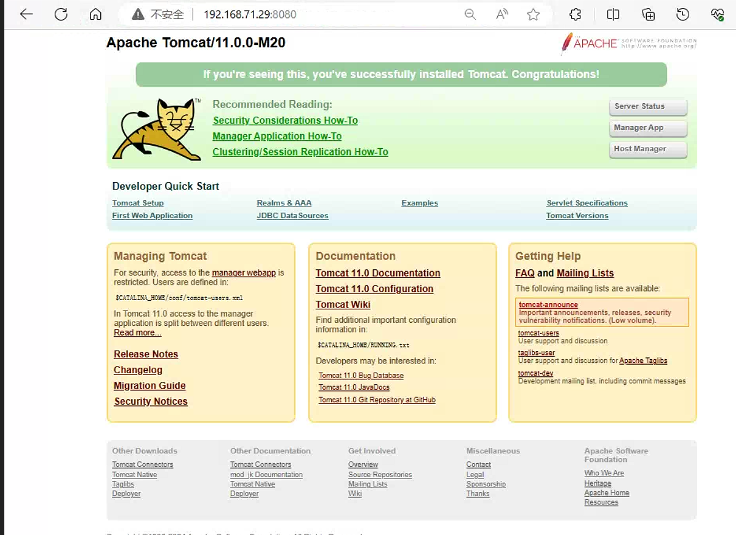The image size is (736, 535).
Task: Open the Realms & AAA link
Action: coord(284,203)
